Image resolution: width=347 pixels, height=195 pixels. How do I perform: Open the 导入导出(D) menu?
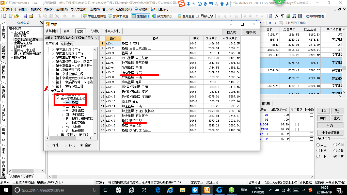[79, 9]
